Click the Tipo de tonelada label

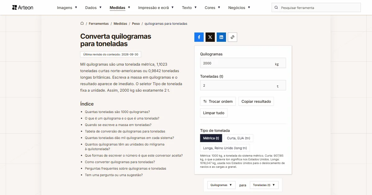215,131
